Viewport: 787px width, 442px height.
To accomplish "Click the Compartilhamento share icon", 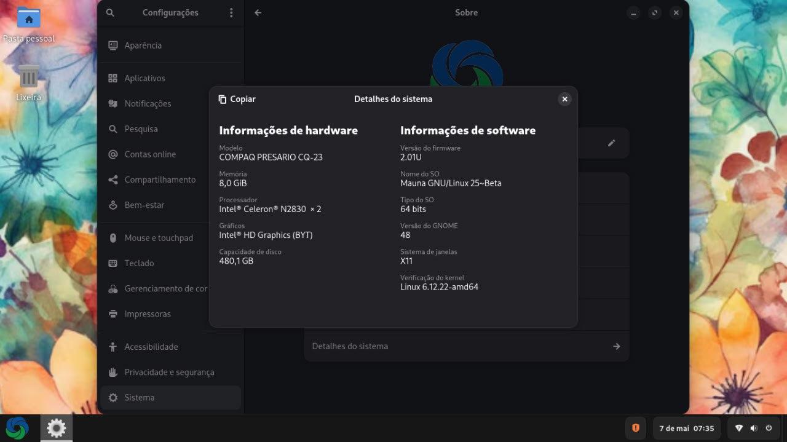I will pos(113,180).
